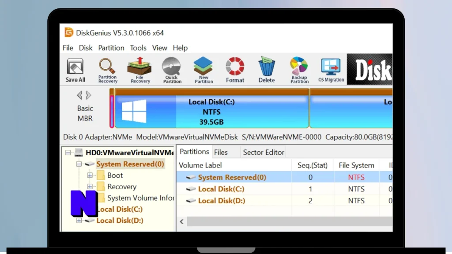
Task: Select the Boot folder label
Action: (x=115, y=175)
